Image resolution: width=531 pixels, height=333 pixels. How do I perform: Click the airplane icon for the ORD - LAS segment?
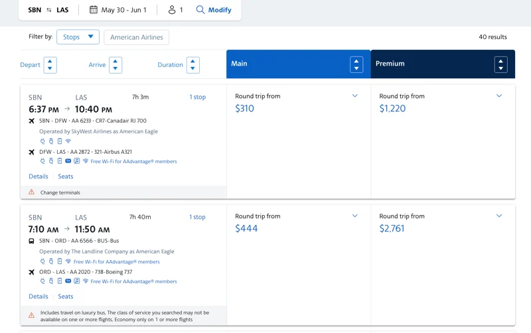tap(31, 272)
